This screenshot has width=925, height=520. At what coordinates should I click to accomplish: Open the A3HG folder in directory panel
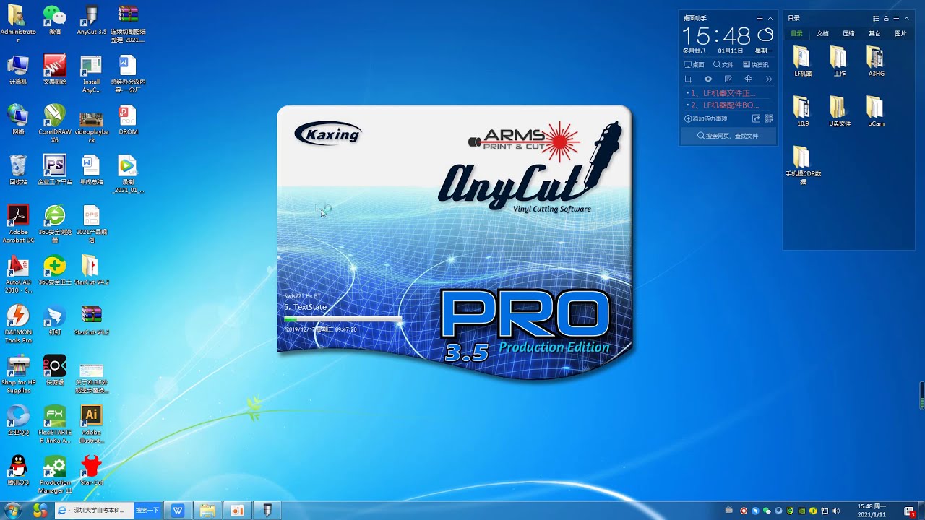(875, 61)
